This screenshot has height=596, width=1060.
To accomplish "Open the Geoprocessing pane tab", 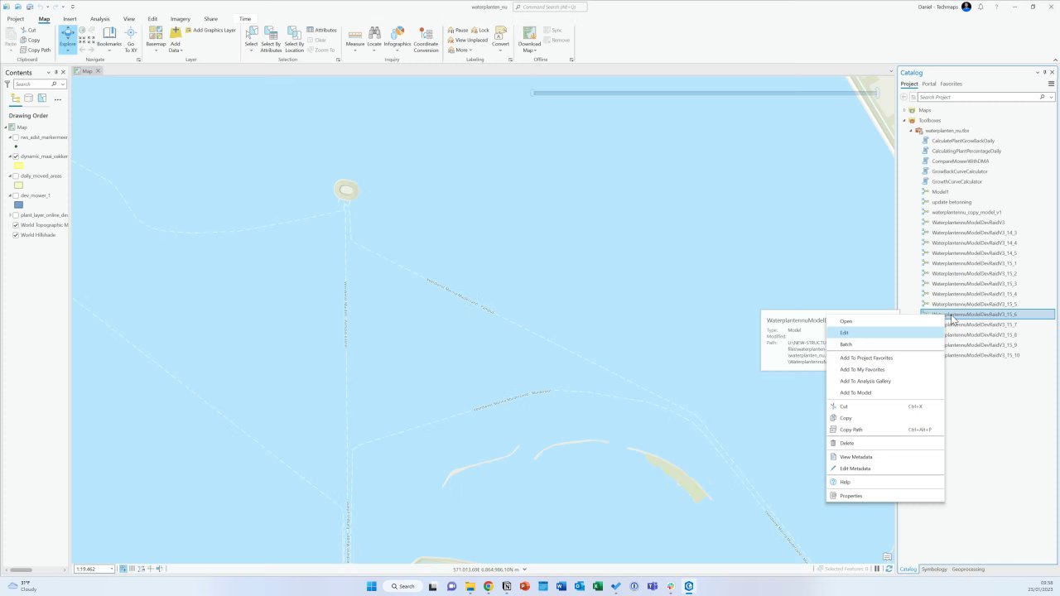I will point(968,569).
